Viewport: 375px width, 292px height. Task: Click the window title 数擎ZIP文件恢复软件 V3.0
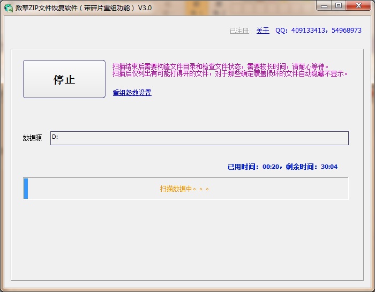tap(84, 8)
